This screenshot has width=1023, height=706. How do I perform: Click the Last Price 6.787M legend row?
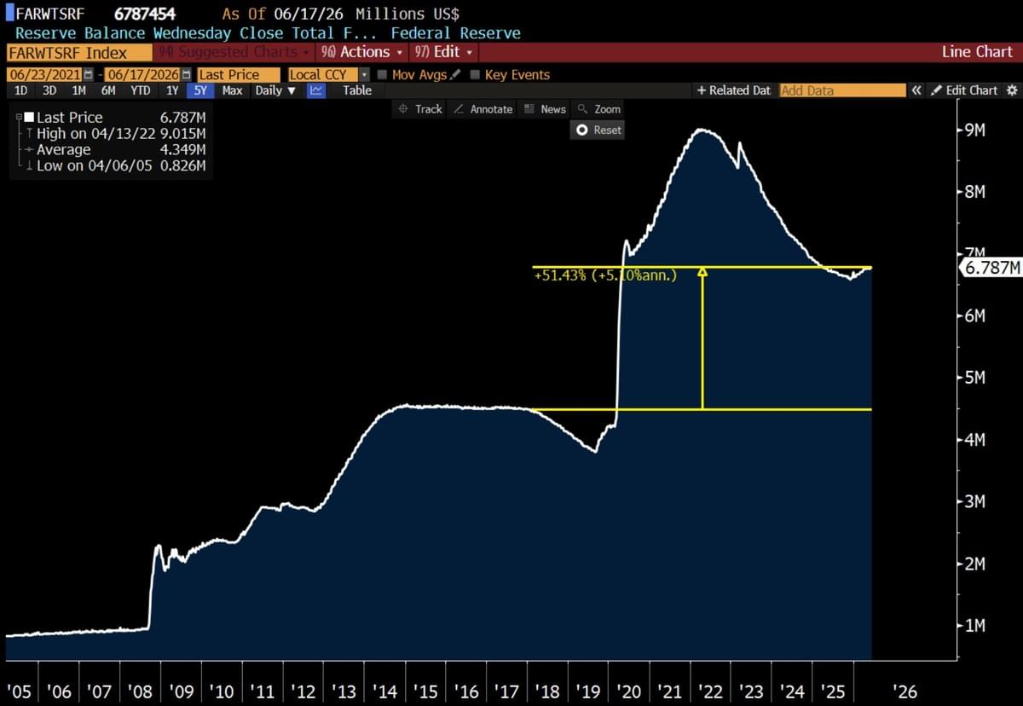(x=115, y=118)
